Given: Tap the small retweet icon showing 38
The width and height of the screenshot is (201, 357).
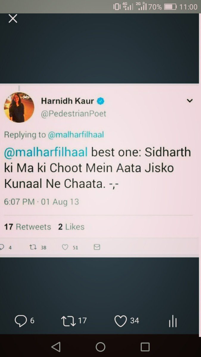Looking at the screenshot, I should coord(38,247).
